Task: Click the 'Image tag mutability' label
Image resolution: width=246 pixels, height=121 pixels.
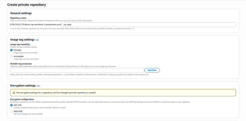Action: [x=20, y=44]
